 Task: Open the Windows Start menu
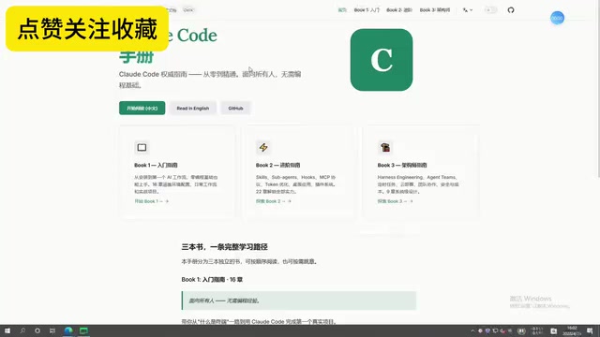point(7,330)
